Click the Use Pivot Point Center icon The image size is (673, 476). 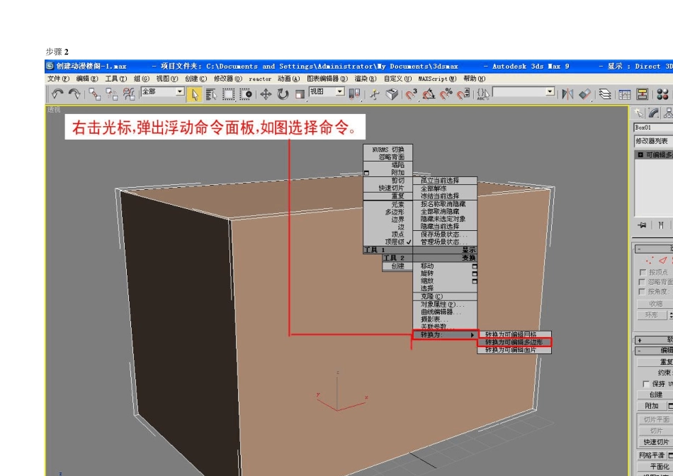[x=354, y=94]
